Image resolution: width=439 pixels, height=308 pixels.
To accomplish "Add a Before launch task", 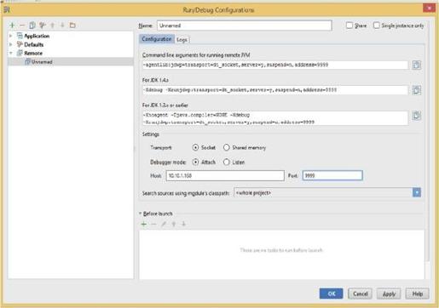I will (x=144, y=224).
